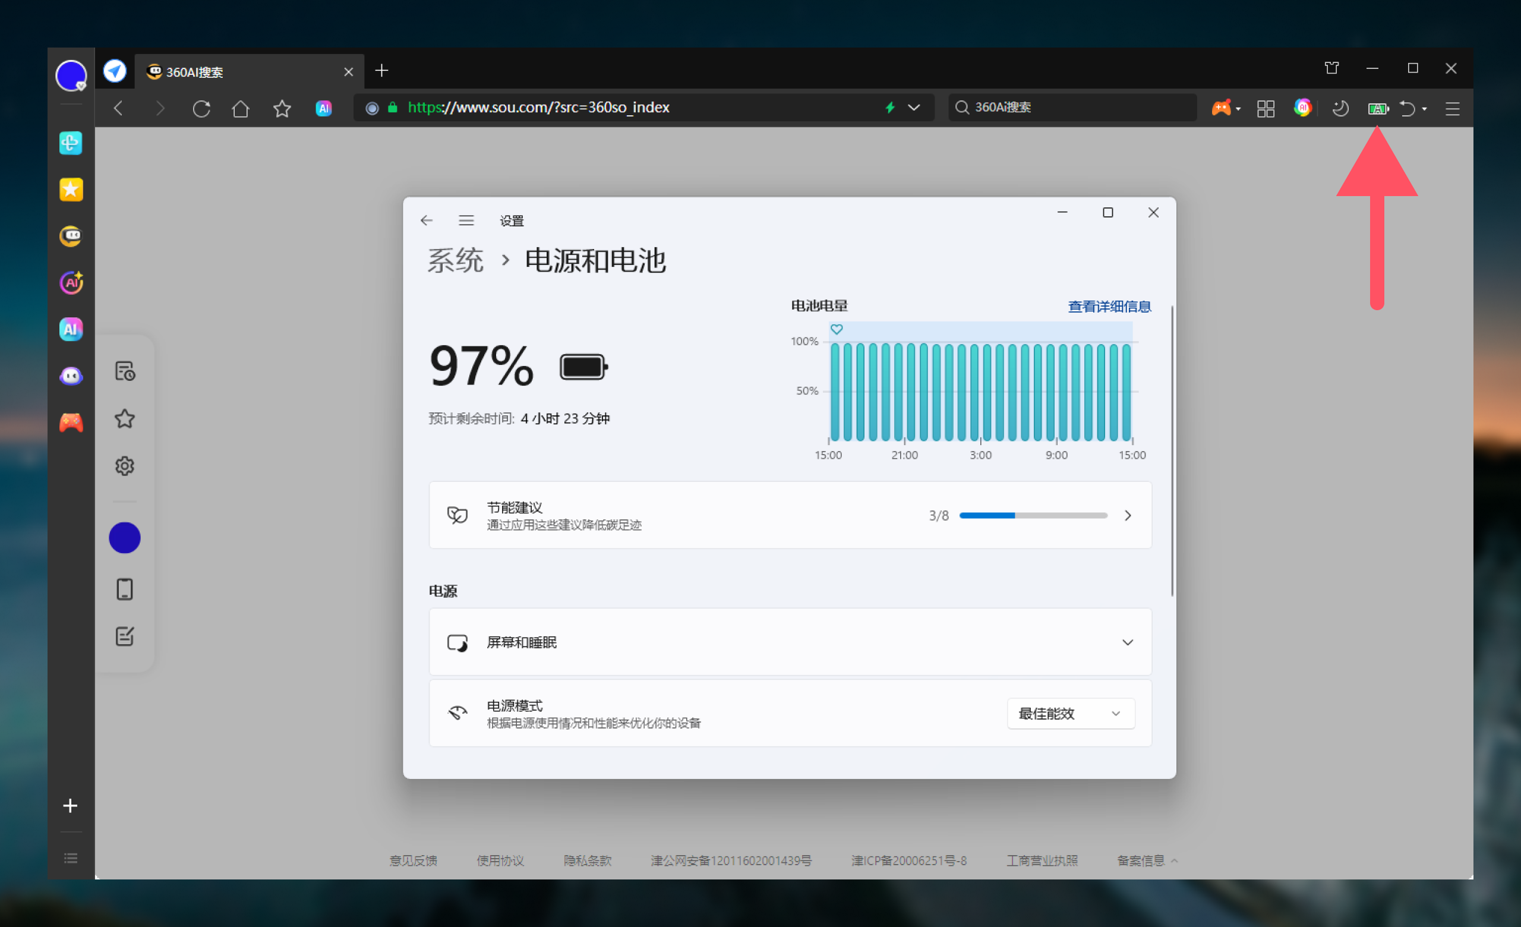This screenshot has height=927, width=1521.
Task: Expand the 屏幕和睡眠 section
Action: [1127, 642]
